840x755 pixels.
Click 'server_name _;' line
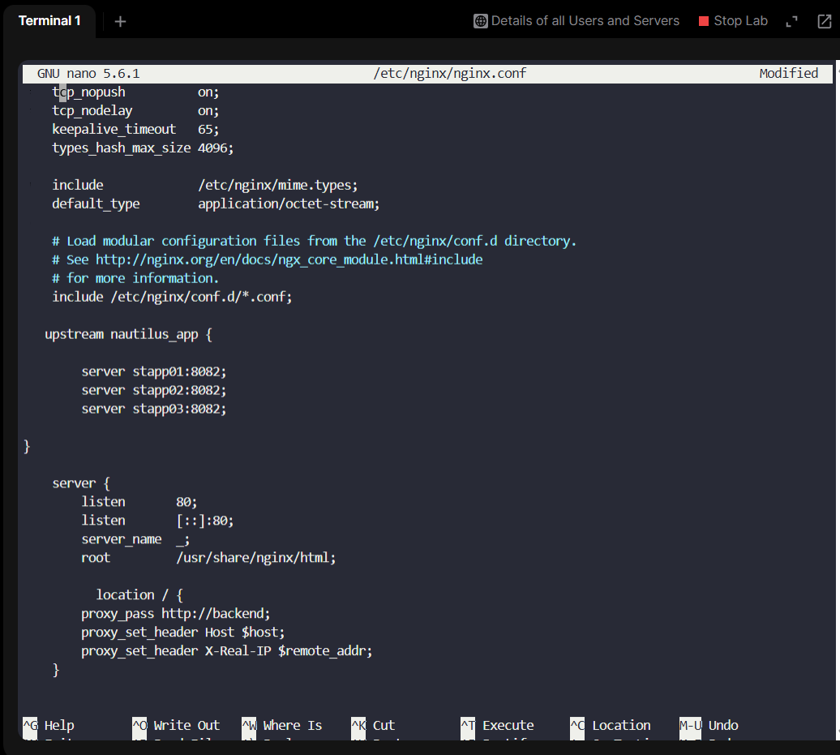(135, 539)
